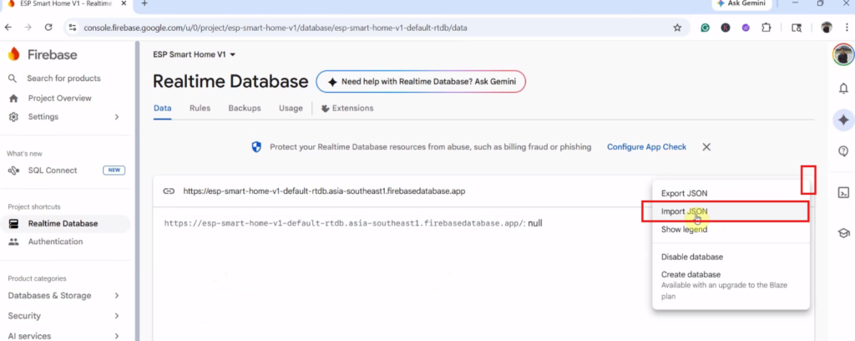Click the browser address bar URL
855x341 pixels.
tap(276, 28)
